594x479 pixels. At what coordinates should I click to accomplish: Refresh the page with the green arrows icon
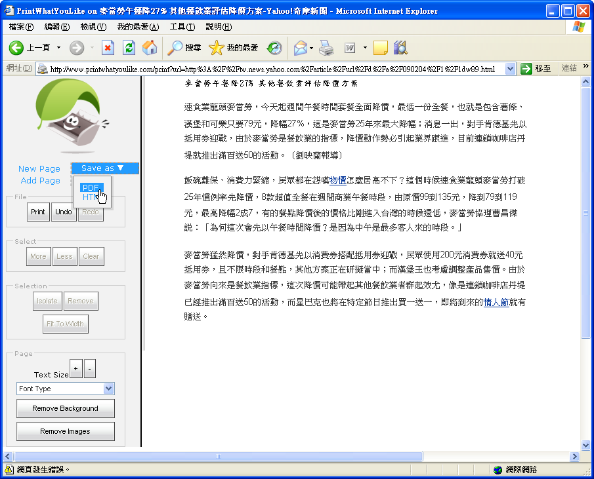pos(129,48)
